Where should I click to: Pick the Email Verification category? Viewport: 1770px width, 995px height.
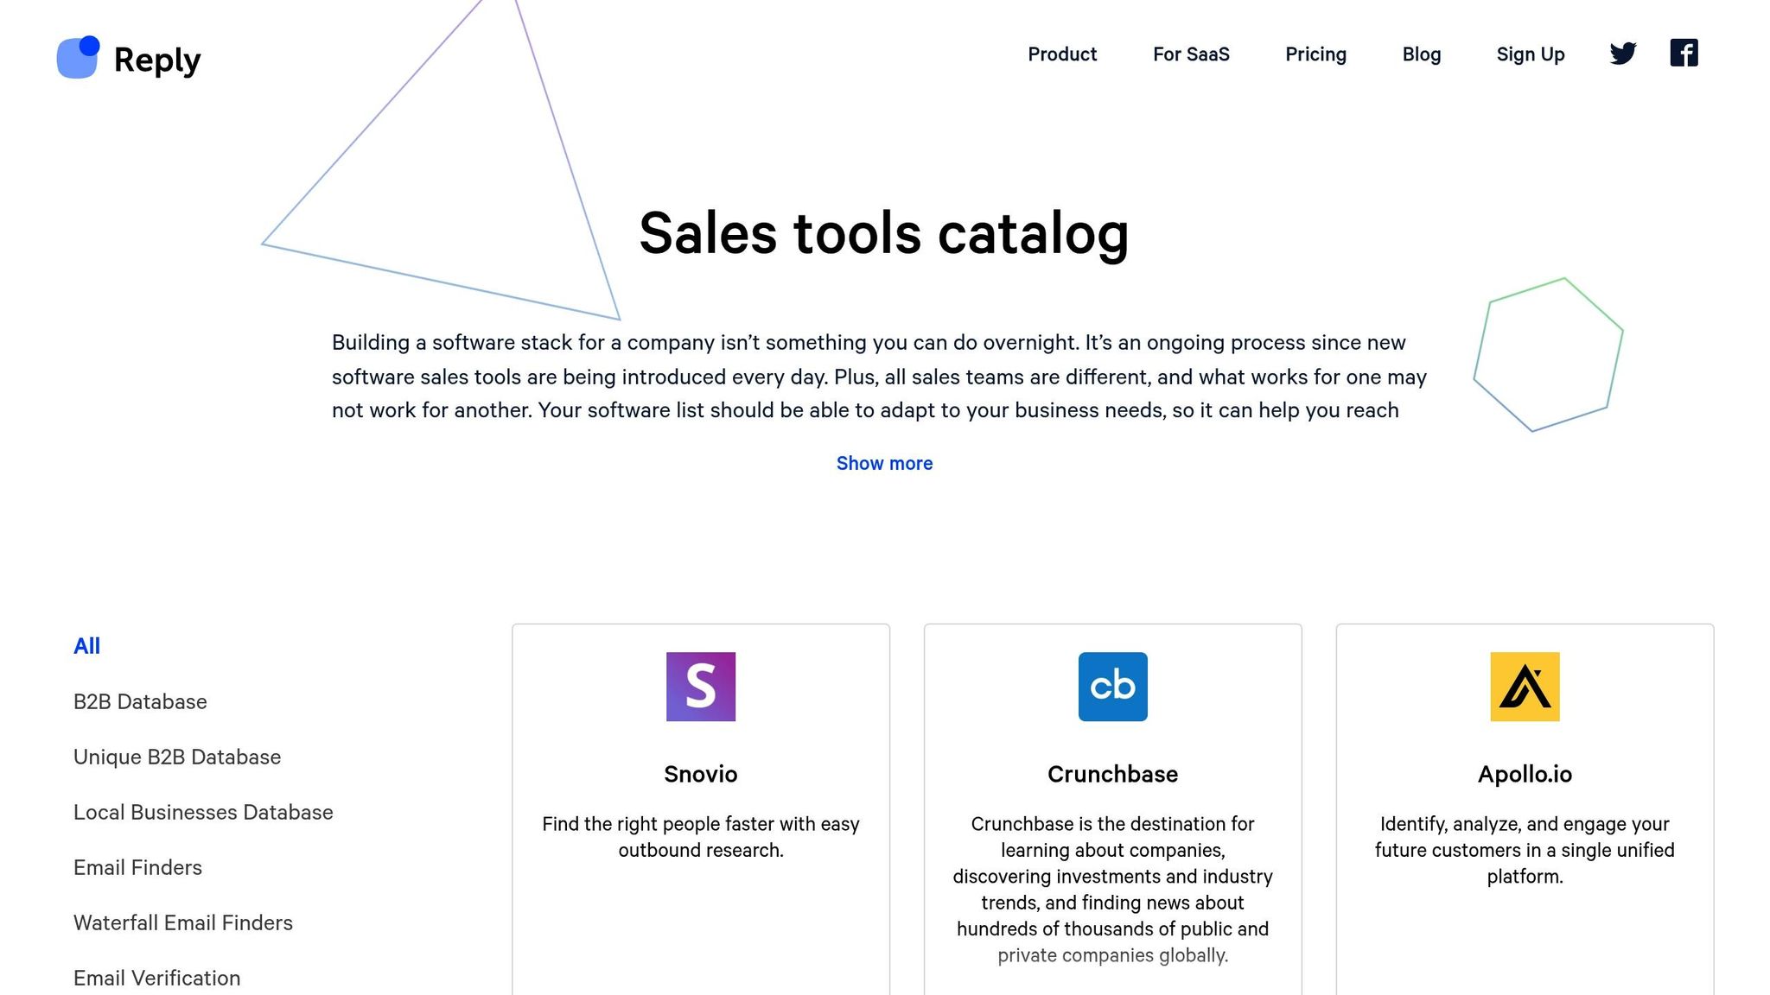(x=156, y=978)
